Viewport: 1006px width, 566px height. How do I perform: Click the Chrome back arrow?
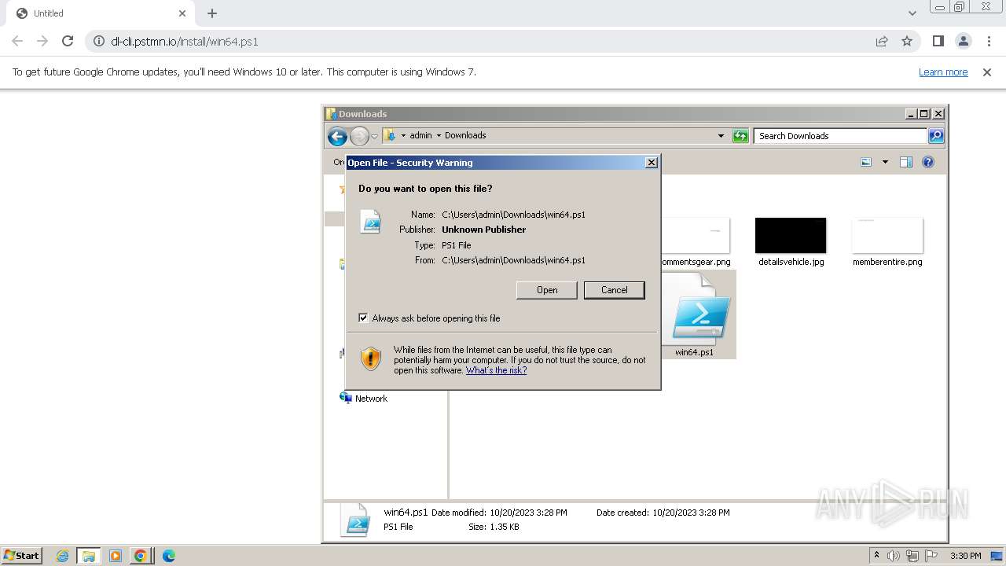tap(17, 41)
